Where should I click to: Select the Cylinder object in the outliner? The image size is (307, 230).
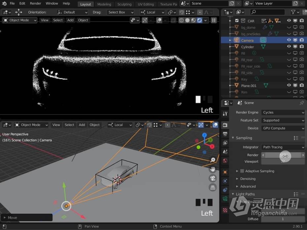pos(248,47)
